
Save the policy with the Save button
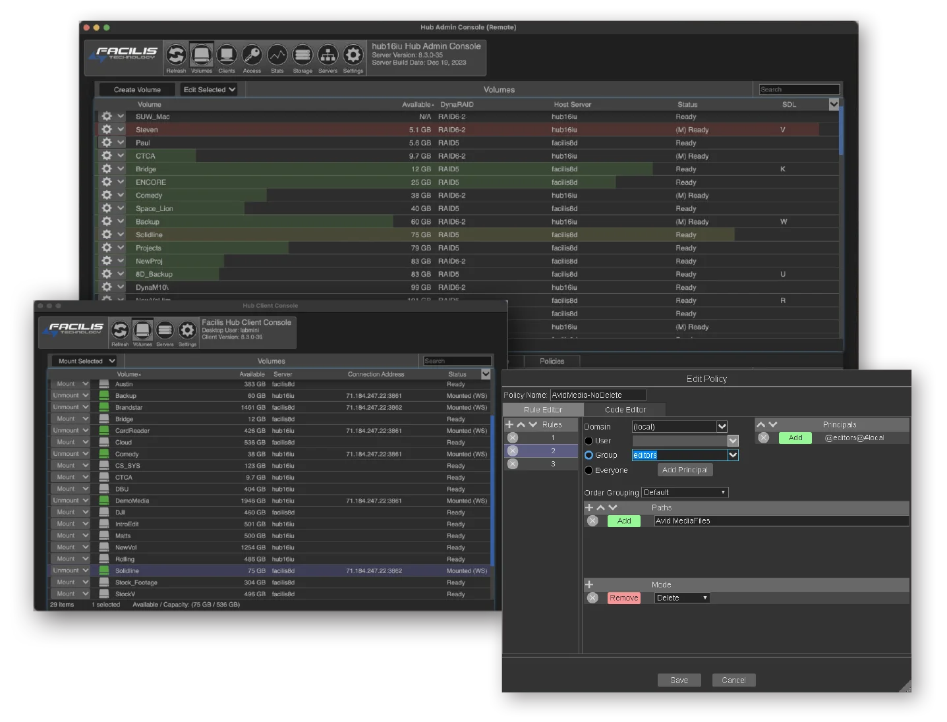tap(679, 680)
